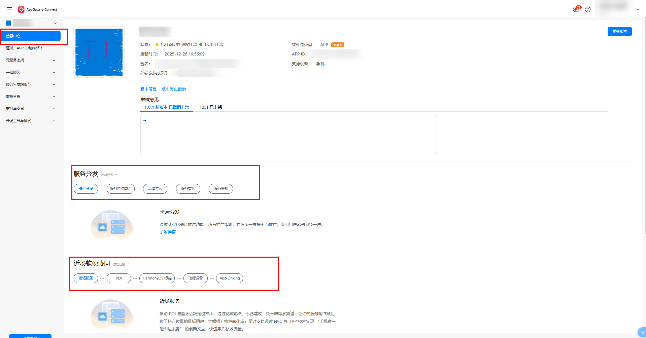Click the 更新版本 button
Image resolution: width=646 pixels, height=338 pixels.
619,31
